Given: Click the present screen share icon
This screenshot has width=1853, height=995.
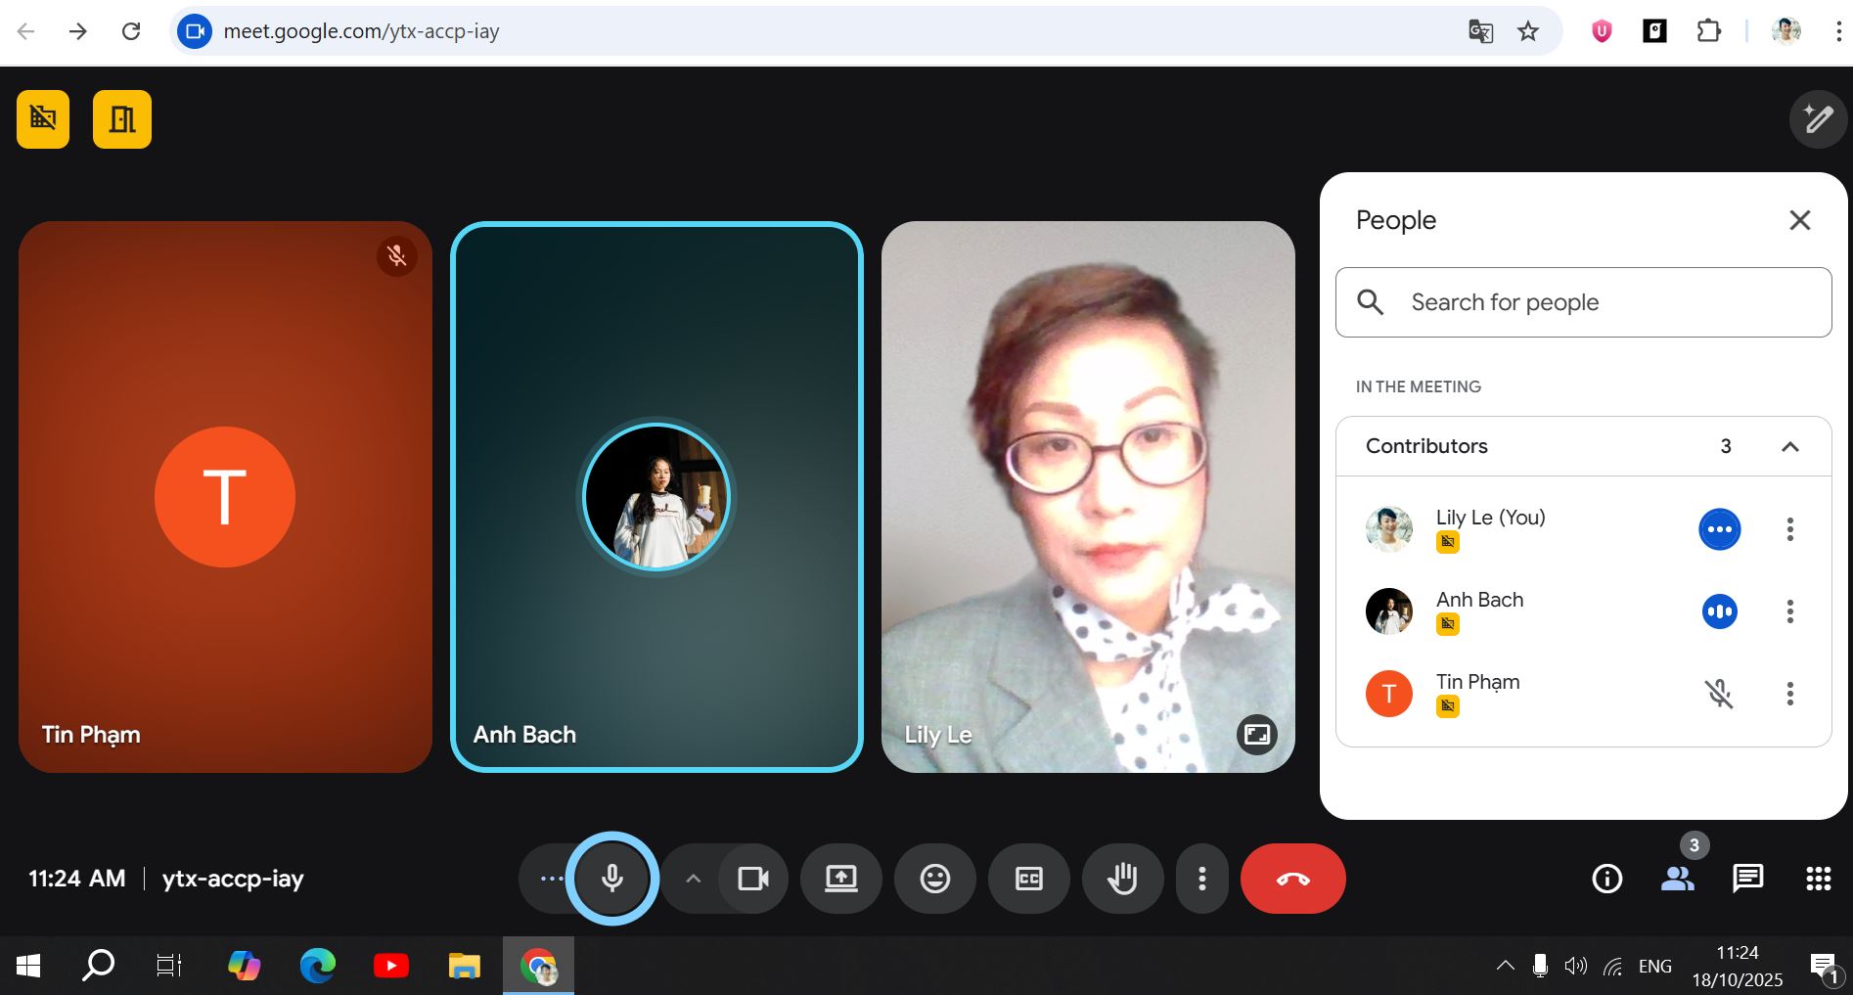Looking at the screenshot, I should (x=840, y=879).
